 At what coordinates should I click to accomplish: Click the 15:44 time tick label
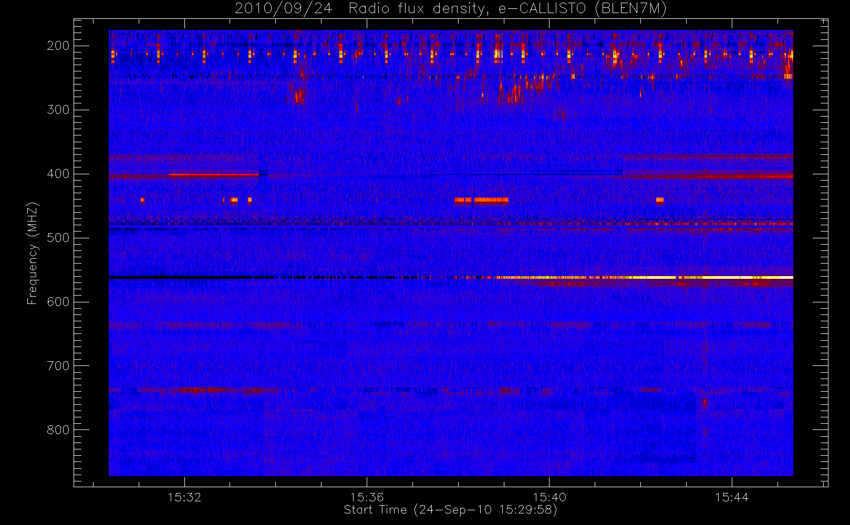(731, 497)
